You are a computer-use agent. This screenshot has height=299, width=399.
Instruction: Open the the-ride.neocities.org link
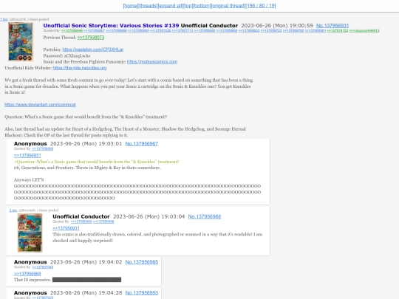[x=80, y=68]
